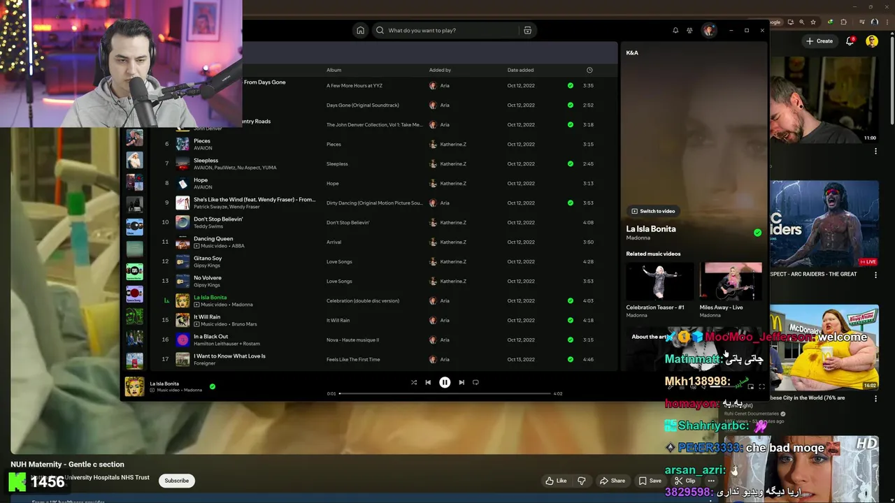Click now-playing album art in player bar
Image resolution: width=895 pixels, height=503 pixels.
click(134, 386)
